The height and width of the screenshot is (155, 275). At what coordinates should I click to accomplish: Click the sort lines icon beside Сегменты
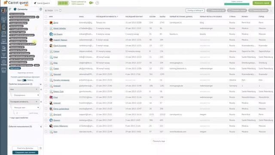[10, 9]
